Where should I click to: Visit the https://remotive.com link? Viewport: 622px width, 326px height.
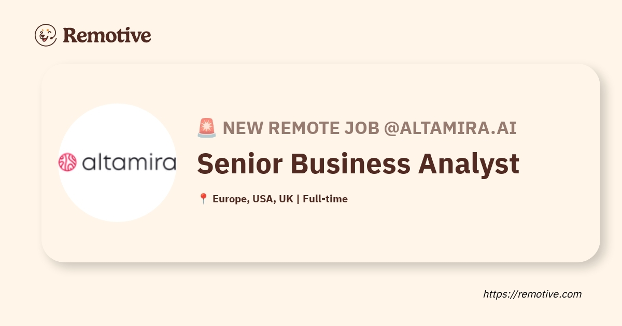click(532, 294)
